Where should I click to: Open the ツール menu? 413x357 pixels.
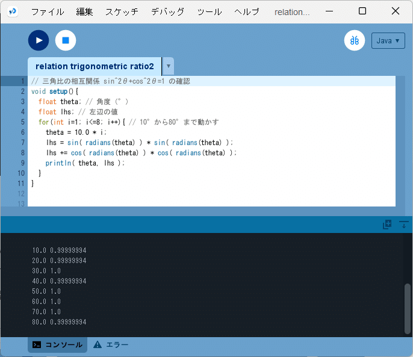click(x=210, y=12)
